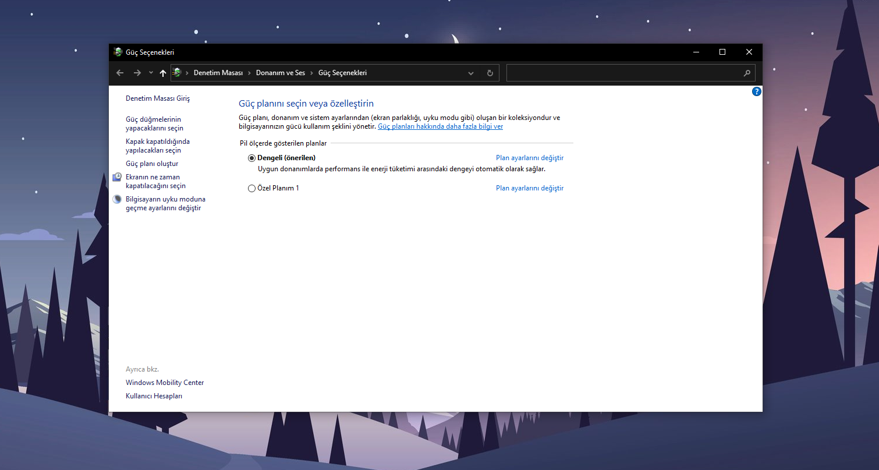
Task: Expand the address bar history dropdown
Action: click(x=471, y=73)
